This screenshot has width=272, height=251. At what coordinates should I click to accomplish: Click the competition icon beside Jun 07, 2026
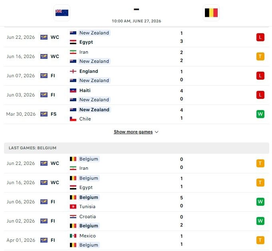(x=44, y=76)
